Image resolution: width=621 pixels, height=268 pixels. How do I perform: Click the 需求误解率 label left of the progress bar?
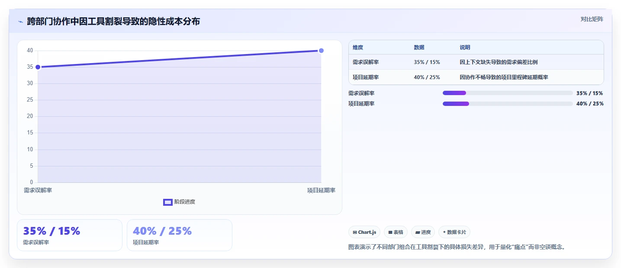tap(361, 93)
